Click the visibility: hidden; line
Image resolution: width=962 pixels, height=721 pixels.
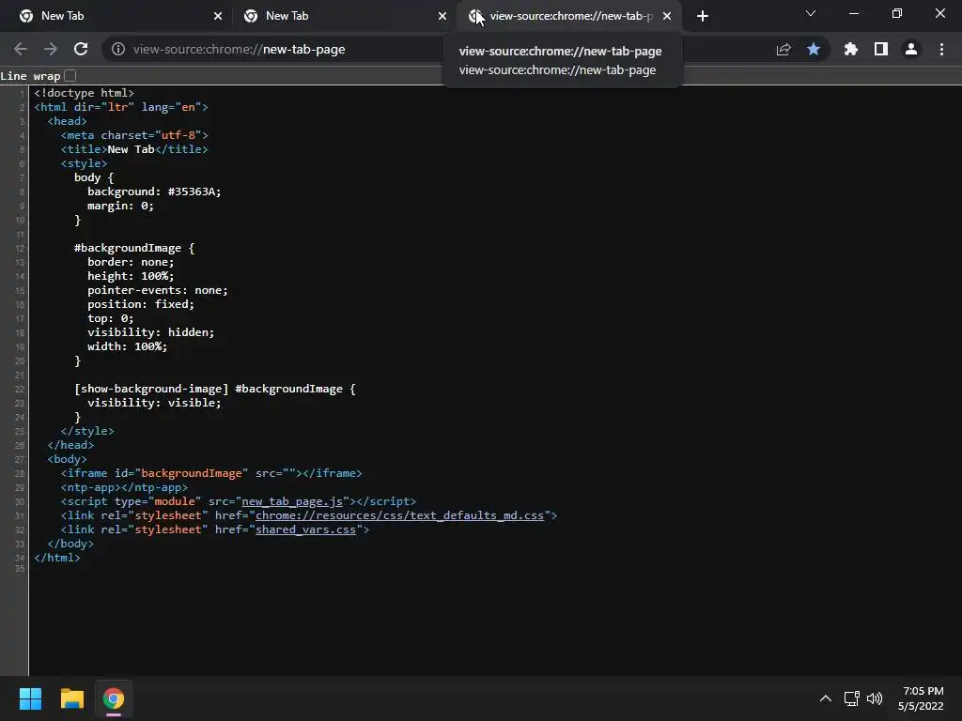(x=151, y=332)
